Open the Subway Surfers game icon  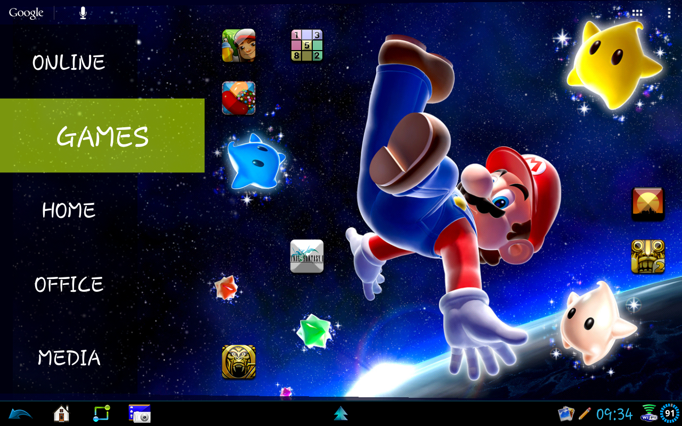(x=239, y=46)
